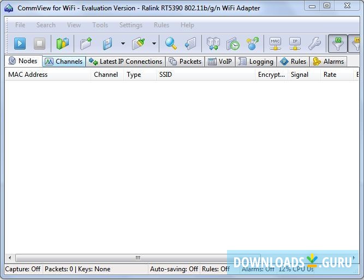This screenshot has width=364, height=280.
Task: Open the clock scheduler icon
Action: [233, 44]
